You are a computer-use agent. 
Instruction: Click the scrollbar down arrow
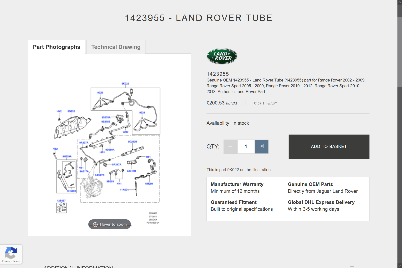click(400, 266)
